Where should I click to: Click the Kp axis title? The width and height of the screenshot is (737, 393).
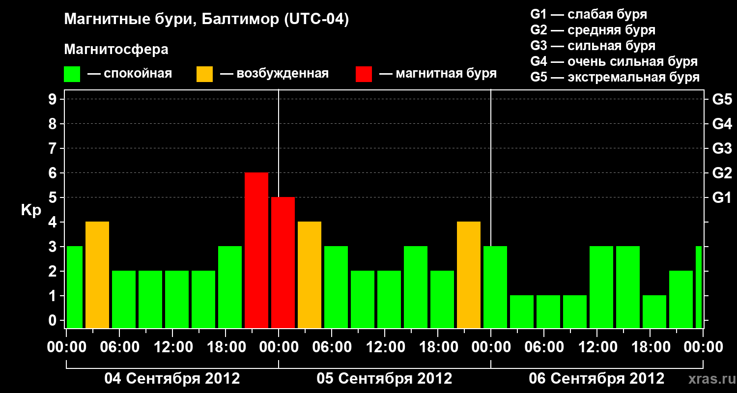[31, 210]
